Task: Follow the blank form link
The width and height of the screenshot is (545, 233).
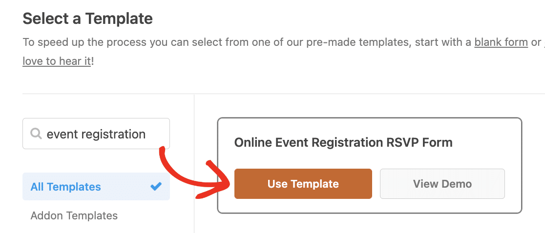Action: pos(501,42)
